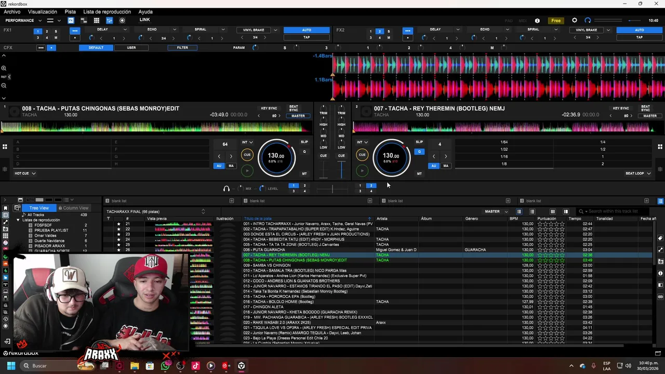
Task: Click the blue side panel icon right of blank lists
Action: (x=660, y=201)
